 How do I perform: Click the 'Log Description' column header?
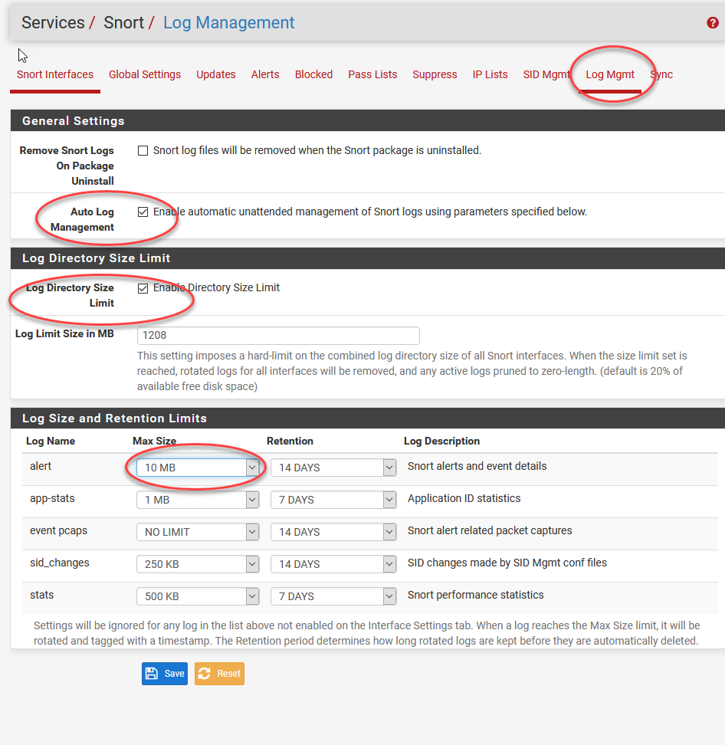click(442, 441)
